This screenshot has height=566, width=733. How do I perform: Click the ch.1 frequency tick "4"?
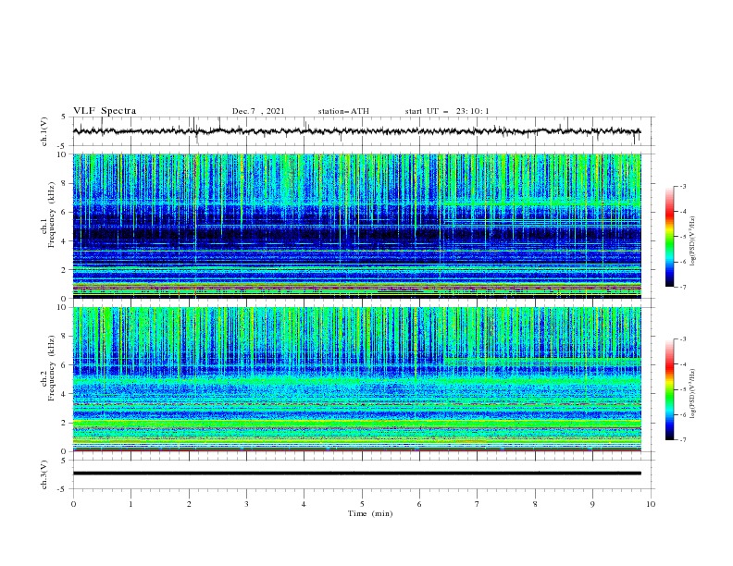click(64, 241)
